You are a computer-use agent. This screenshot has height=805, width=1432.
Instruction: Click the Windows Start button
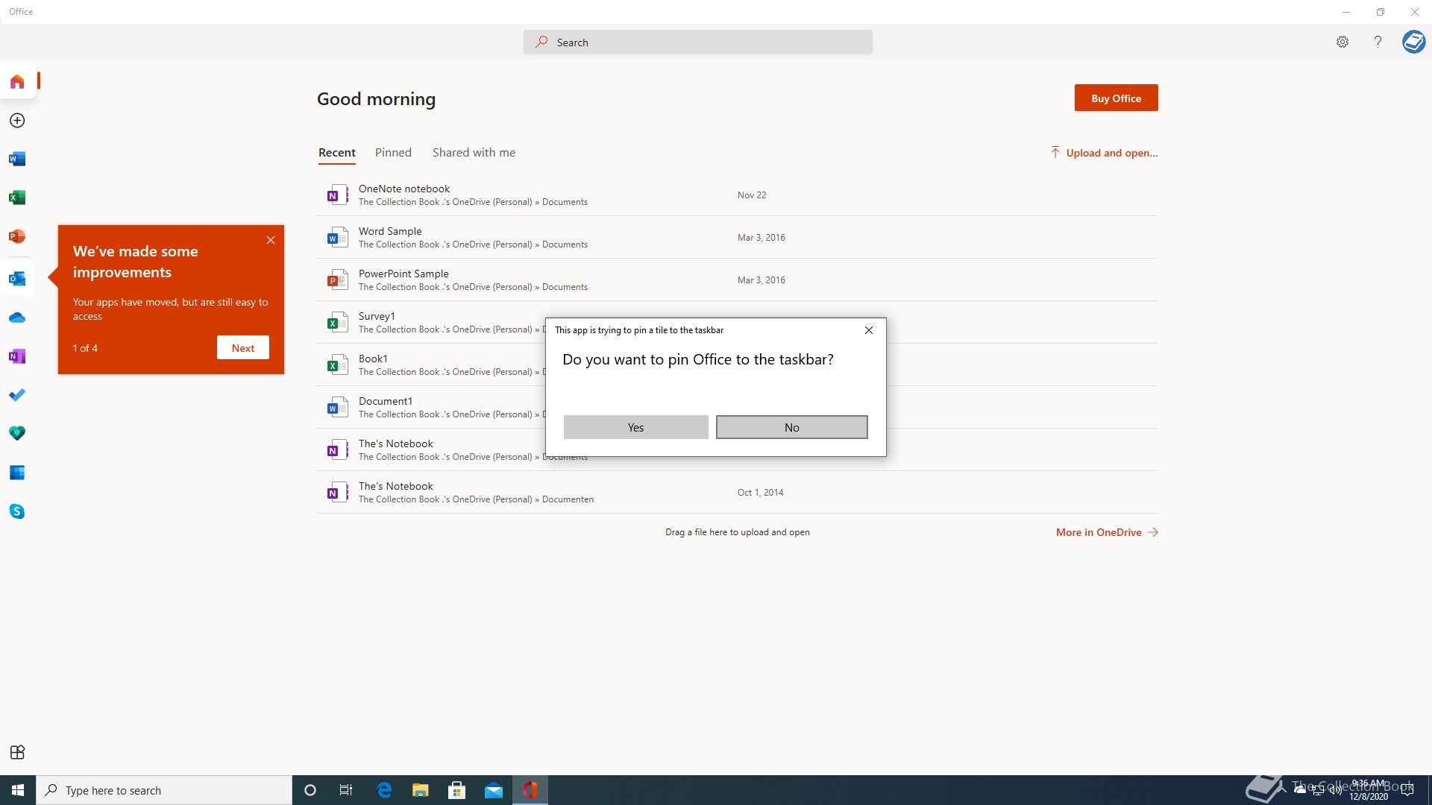coord(18,790)
